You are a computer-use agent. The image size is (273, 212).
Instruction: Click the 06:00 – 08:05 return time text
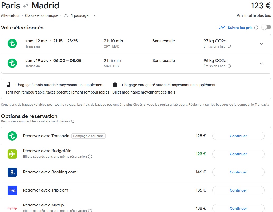point(67,61)
